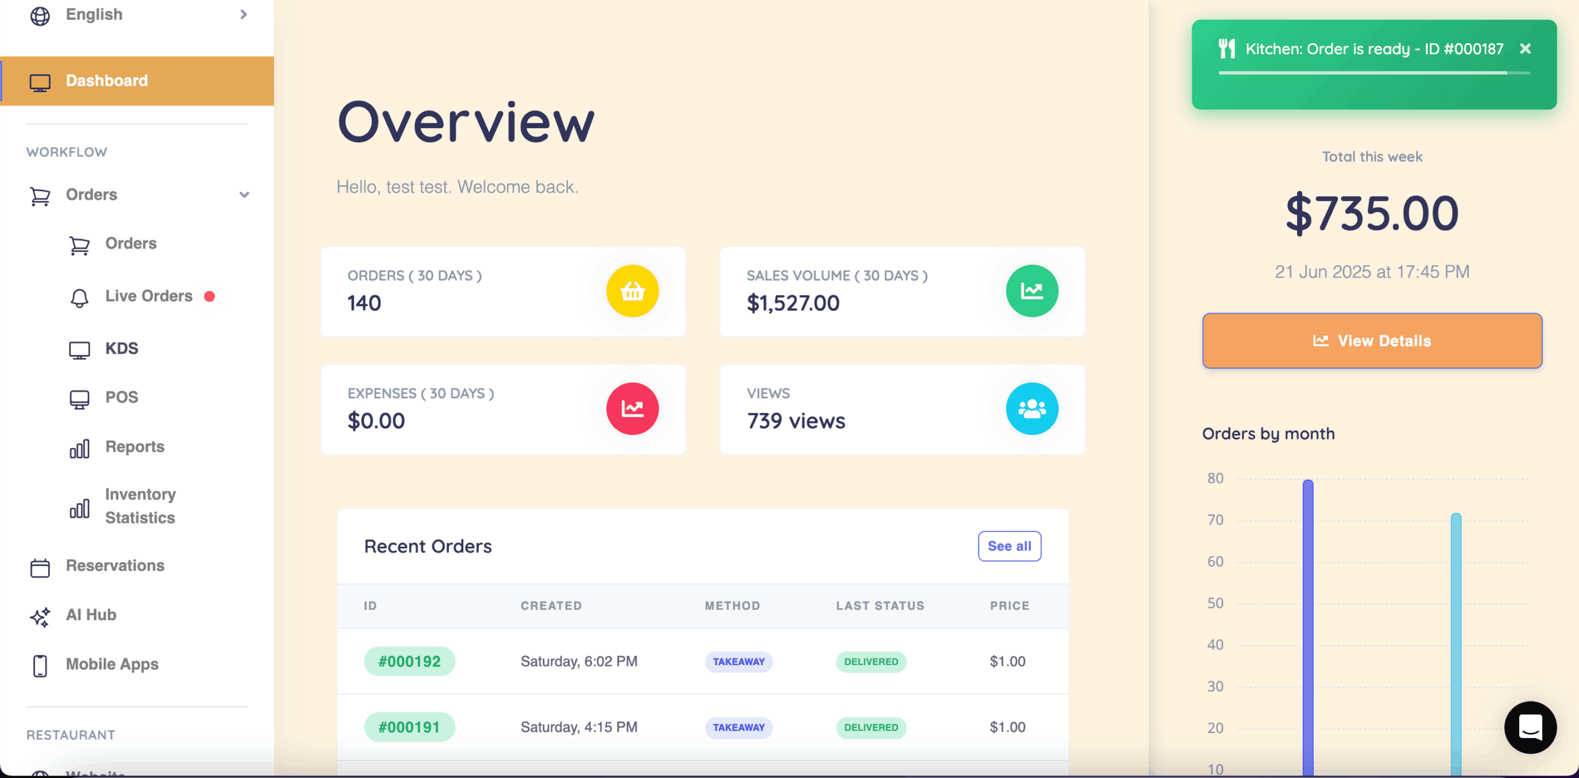Click the 140 orders count value
The height and width of the screenshot is (778, 1579).
tap(364, 303)
